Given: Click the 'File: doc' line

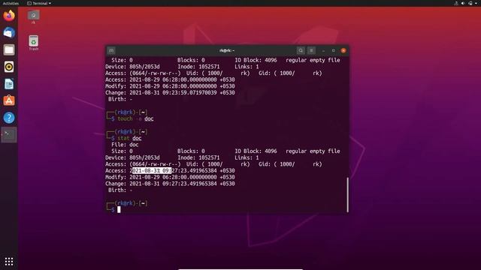Looking at the screenshot, I should pyautogui.click(x=125, y=145).
